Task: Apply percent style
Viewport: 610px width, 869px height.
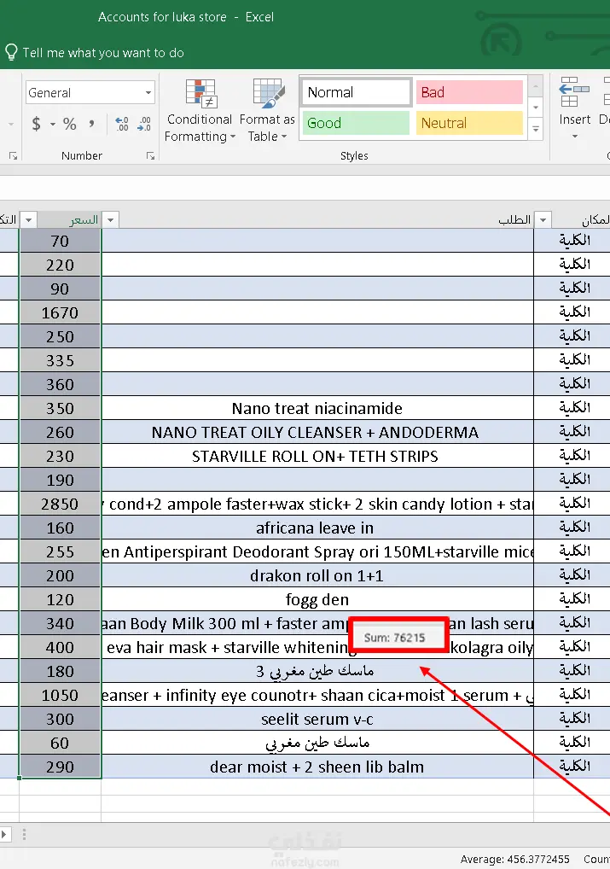Action: [70, 124]
